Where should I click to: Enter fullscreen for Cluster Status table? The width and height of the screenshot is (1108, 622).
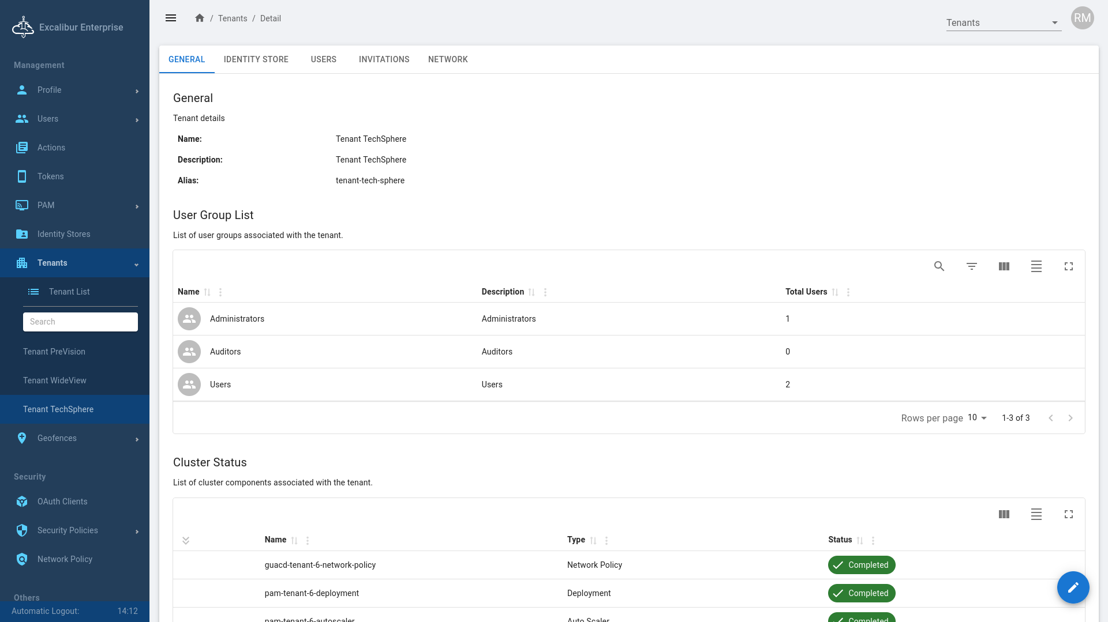pyautogui.click(x=1068, y=514)
